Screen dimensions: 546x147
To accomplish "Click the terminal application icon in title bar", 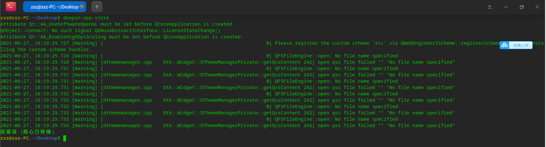I will (11, 6).
